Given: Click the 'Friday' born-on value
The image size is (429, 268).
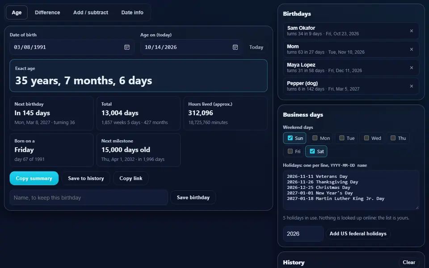Looking at the screenshot, I should coord(24,150).
